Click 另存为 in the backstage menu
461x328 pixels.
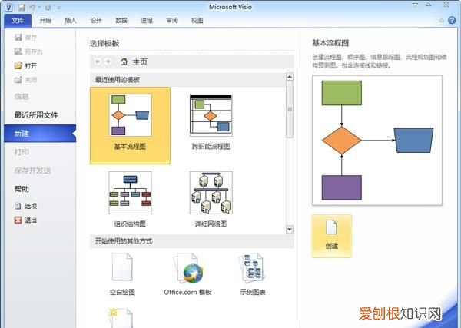click(28, 51)
